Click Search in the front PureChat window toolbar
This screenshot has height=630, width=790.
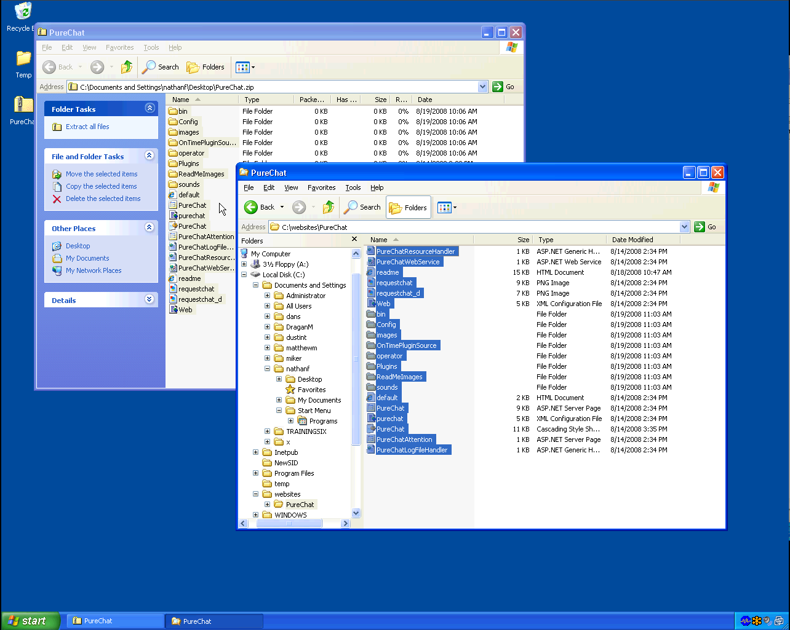(362, 207)
